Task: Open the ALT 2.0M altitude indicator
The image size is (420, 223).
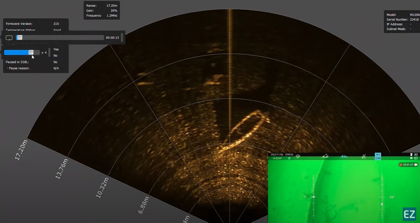Action: (378, 156)
